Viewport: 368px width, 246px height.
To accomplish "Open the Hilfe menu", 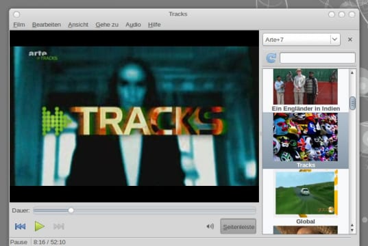I will click(154, 25).
